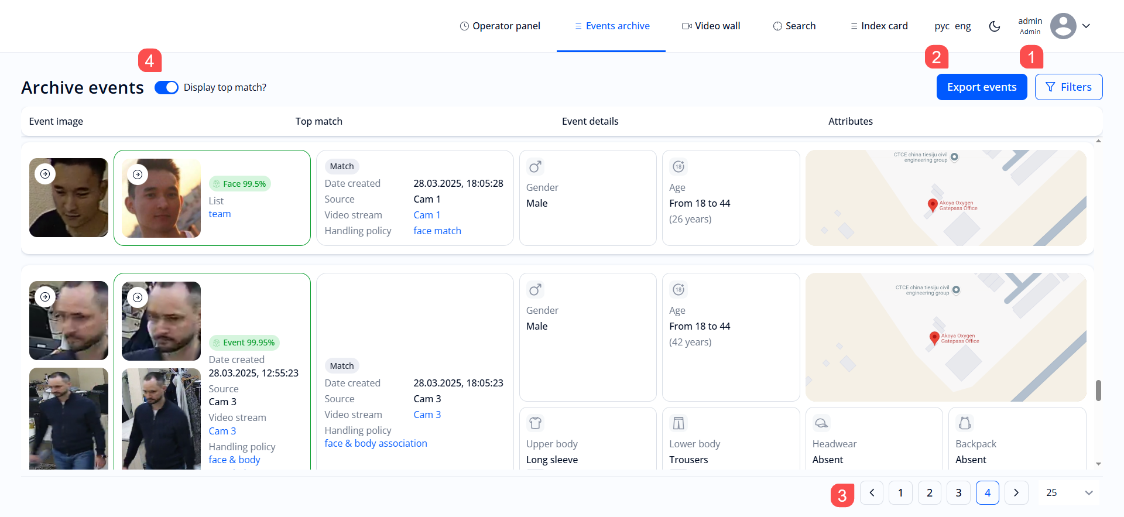Click the Search tab target icon
Screen dimensions: 1124x517
click(777, 26)
